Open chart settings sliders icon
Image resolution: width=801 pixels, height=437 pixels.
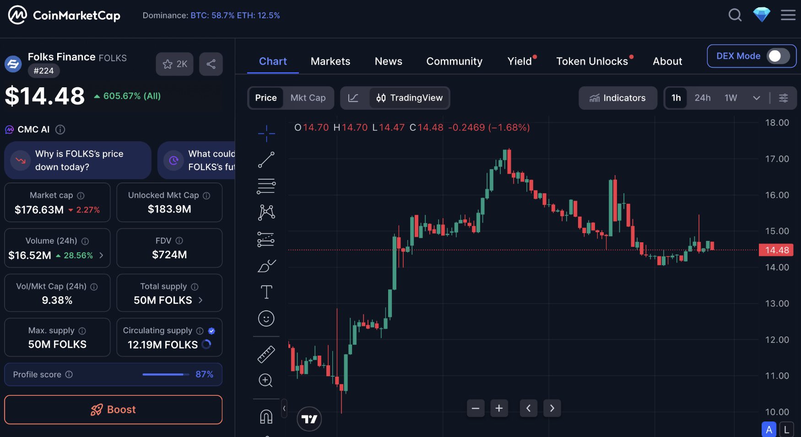point(784,98)
